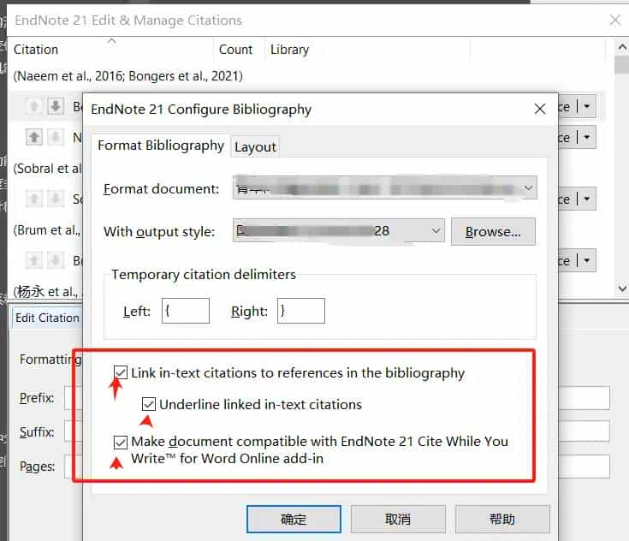Image resolution: width=629 pixels, height=541 pixels.
Task: Select the Naeem et al., 2016 citation group
Action: 128,76
